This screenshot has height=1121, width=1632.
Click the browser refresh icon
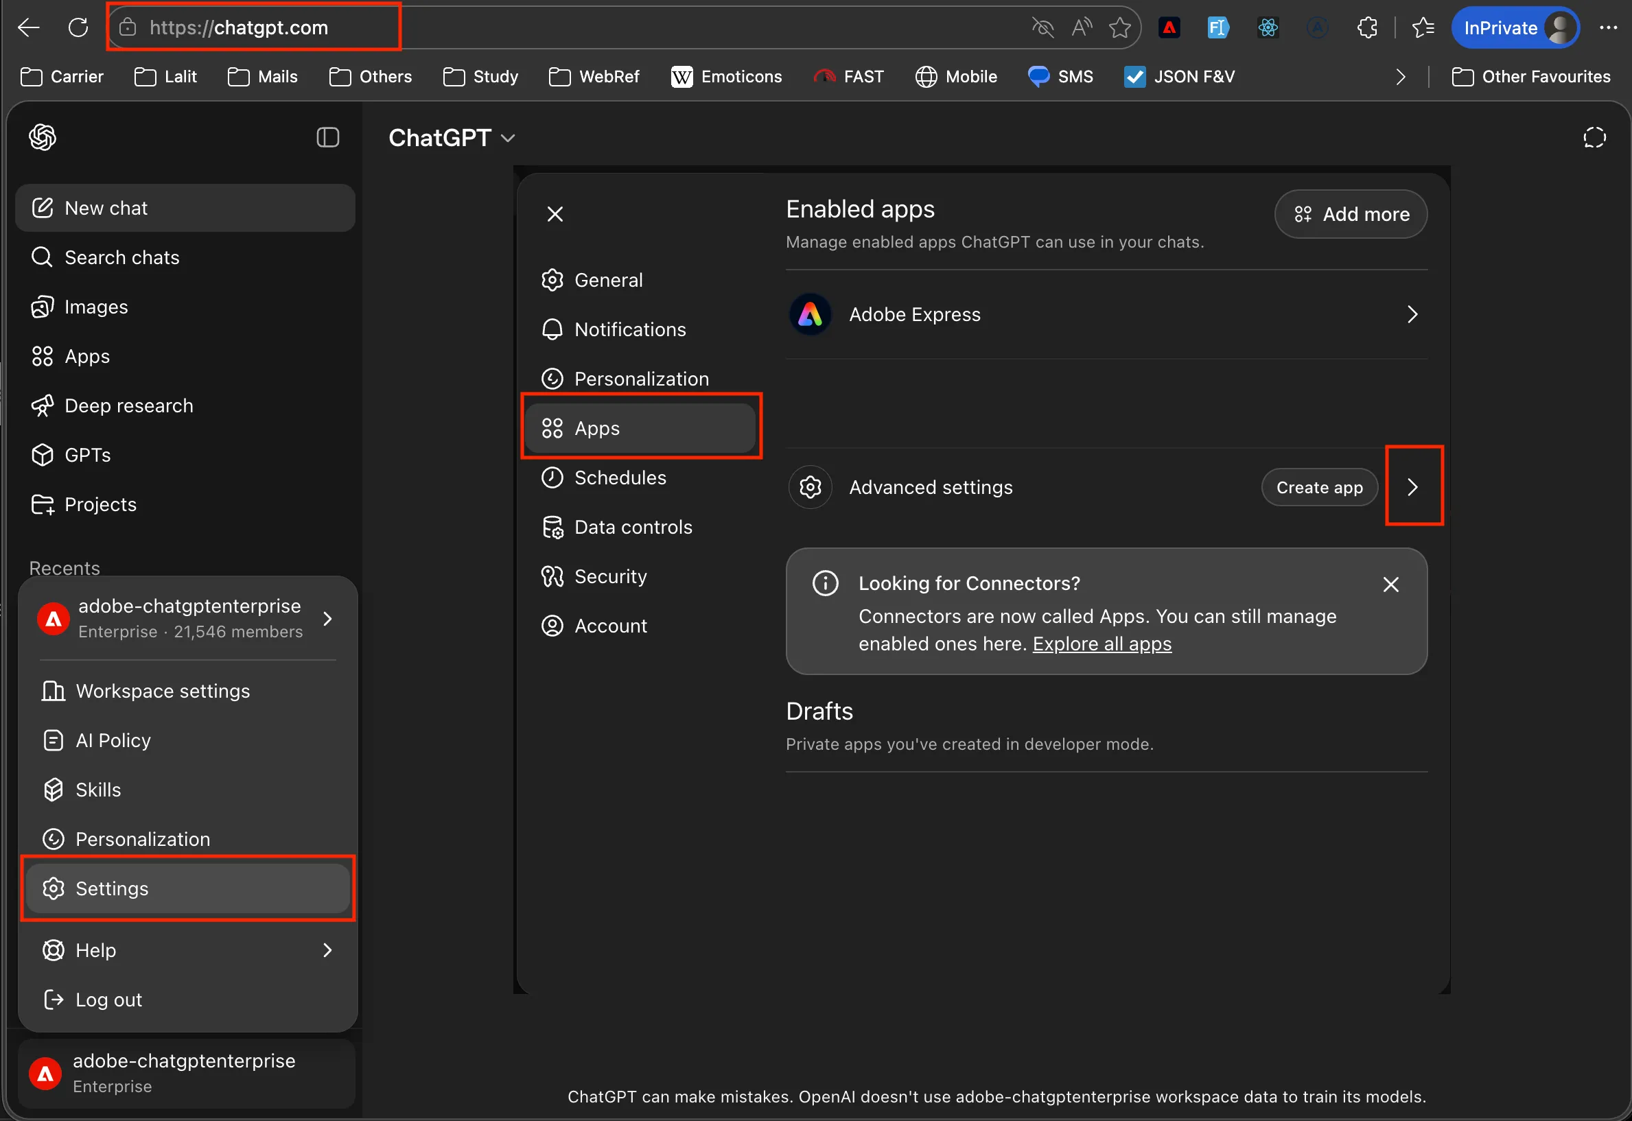78,28
